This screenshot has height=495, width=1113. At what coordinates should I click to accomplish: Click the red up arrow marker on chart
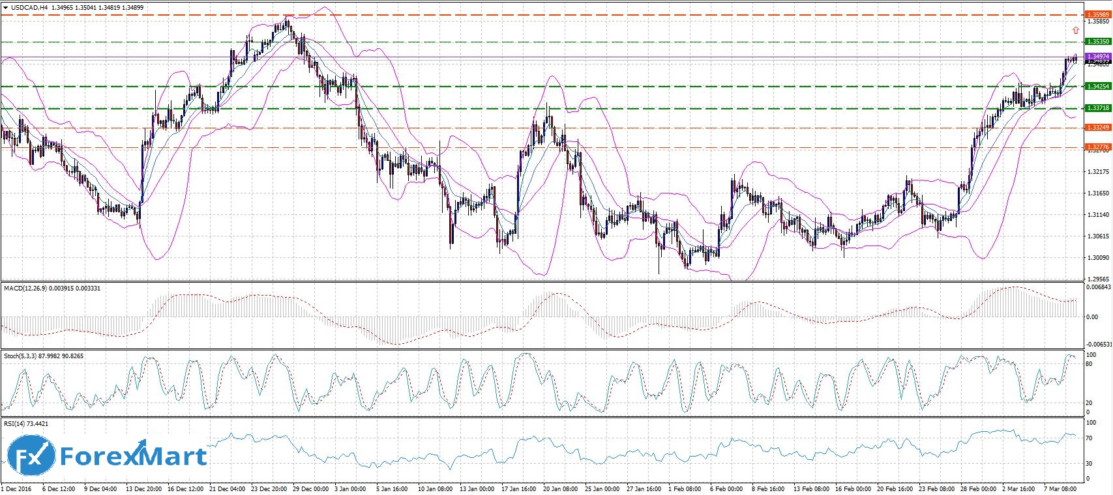click(x=1075, y=30)
